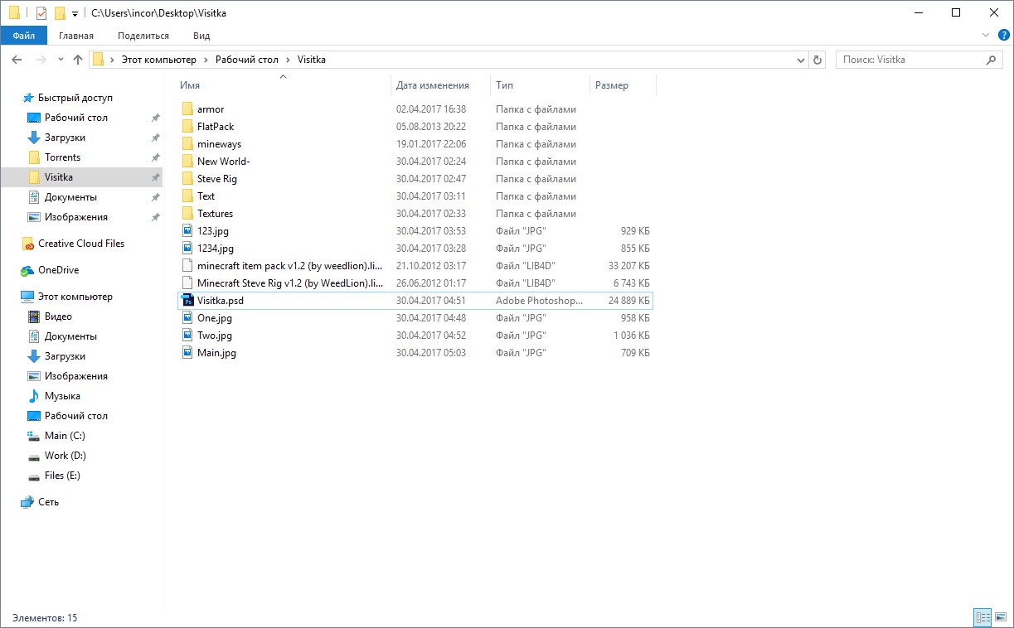Switch to the Вид ribbon tab

201,36
